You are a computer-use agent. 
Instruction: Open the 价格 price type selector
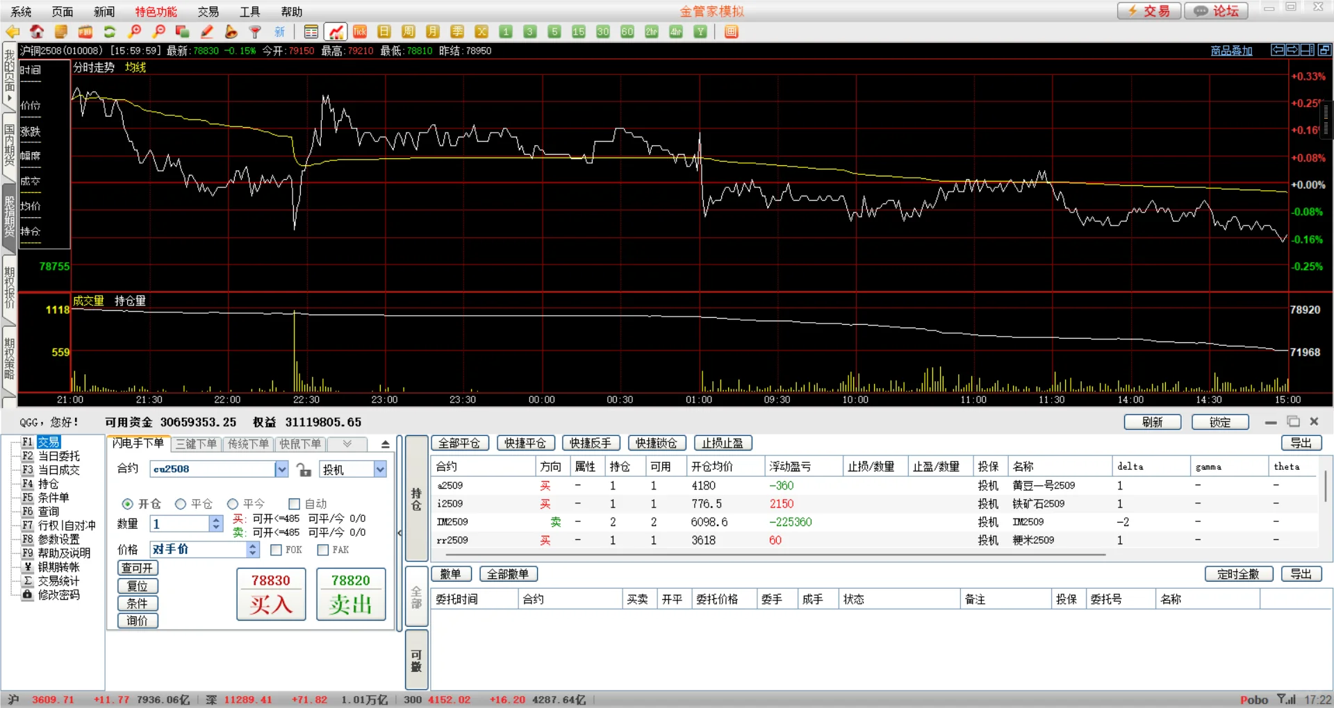coord(253,550)
